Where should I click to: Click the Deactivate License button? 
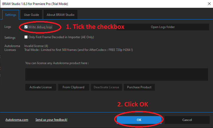(106, 87)
